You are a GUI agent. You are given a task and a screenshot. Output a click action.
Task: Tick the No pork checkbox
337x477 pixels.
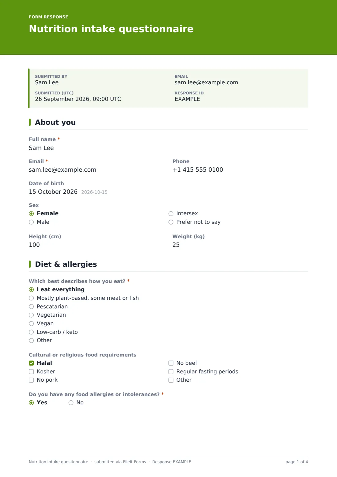click(x=31, y=380)
